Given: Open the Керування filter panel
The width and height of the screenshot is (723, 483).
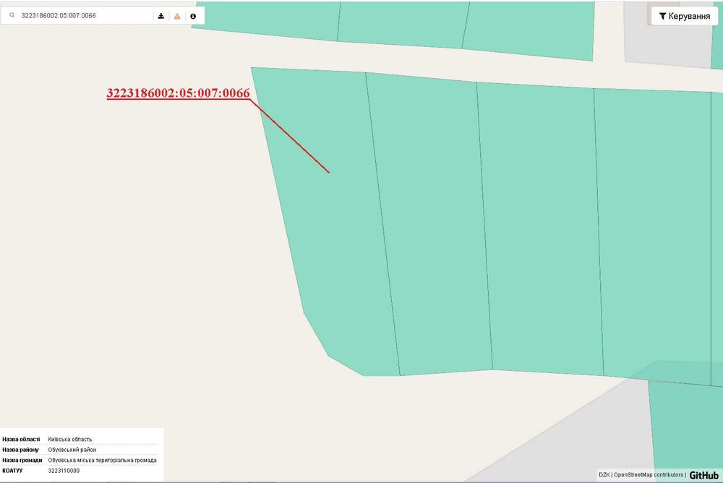Looking at the screenshot, I should 684,16.
